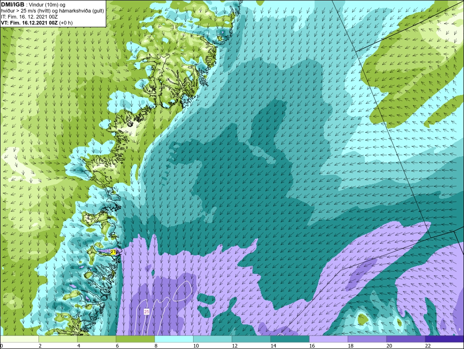Click the white 25 gust contour label
Screen dimensions: 464x349
pos(147,311)
